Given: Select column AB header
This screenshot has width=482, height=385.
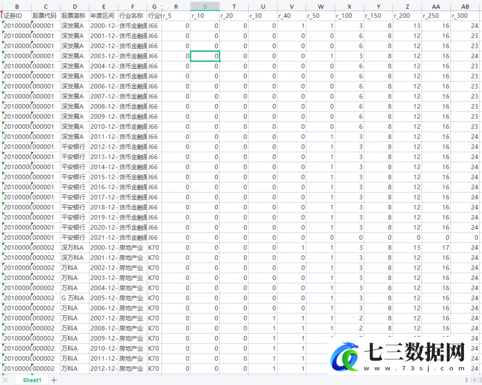Looking at the screenshot, I should [465, 7].
